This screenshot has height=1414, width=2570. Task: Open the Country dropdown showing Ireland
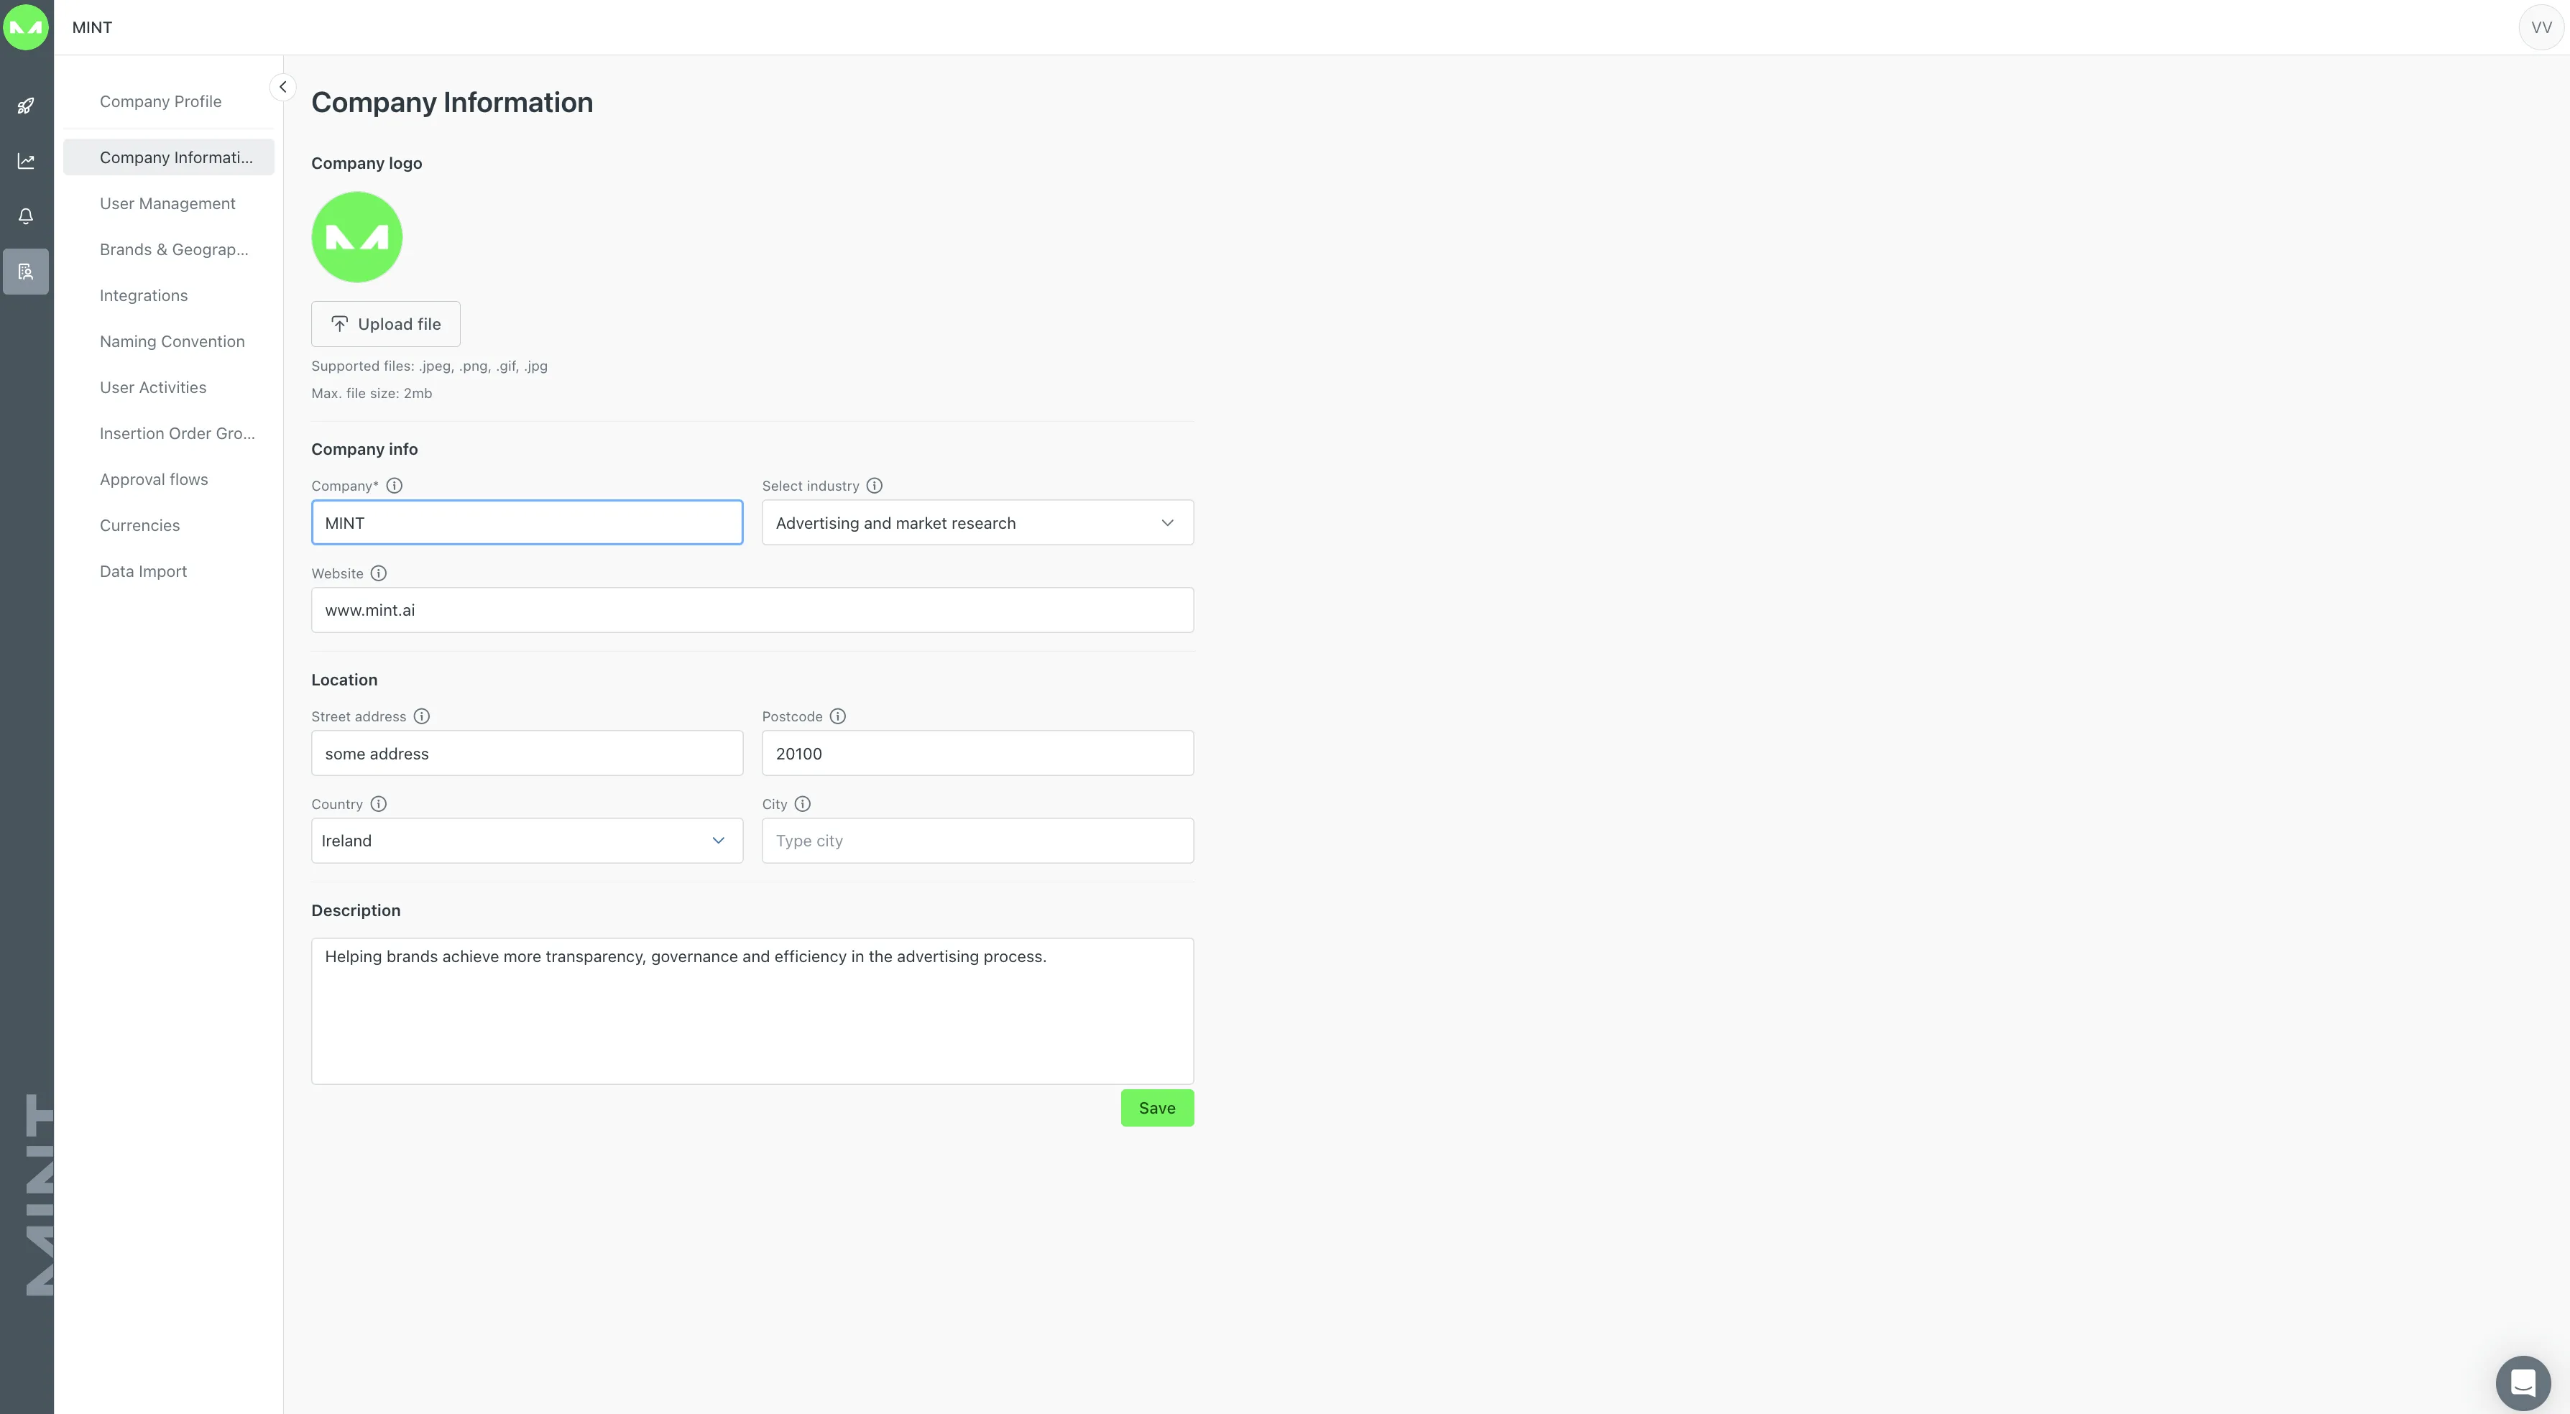tap(527, 841)
